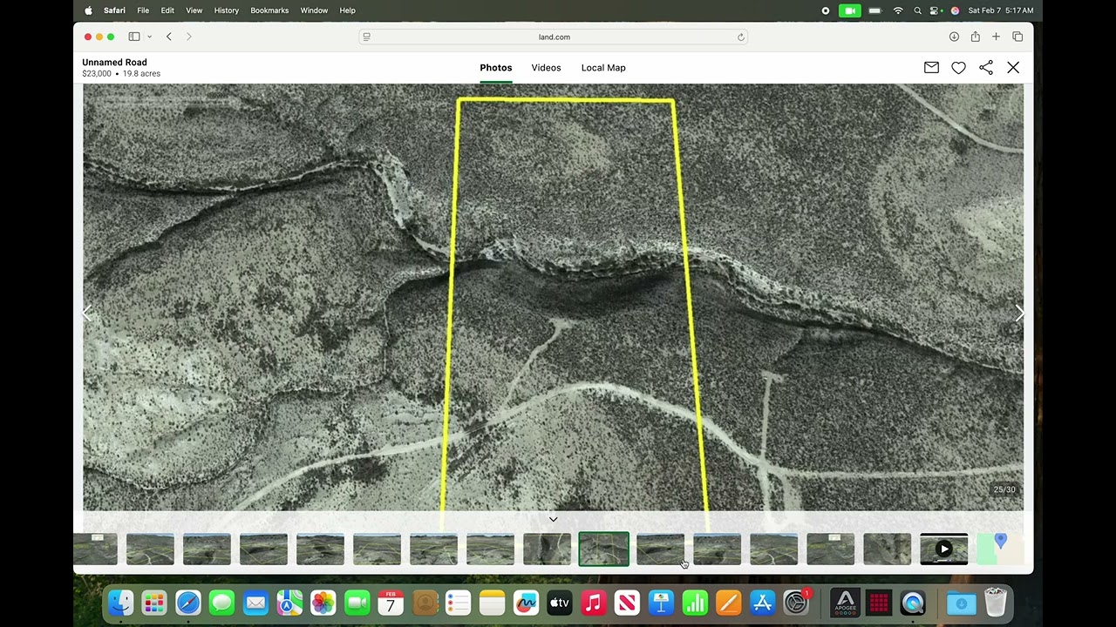
Task: Open the Safari menu
Action: click(x=114, y=10)
